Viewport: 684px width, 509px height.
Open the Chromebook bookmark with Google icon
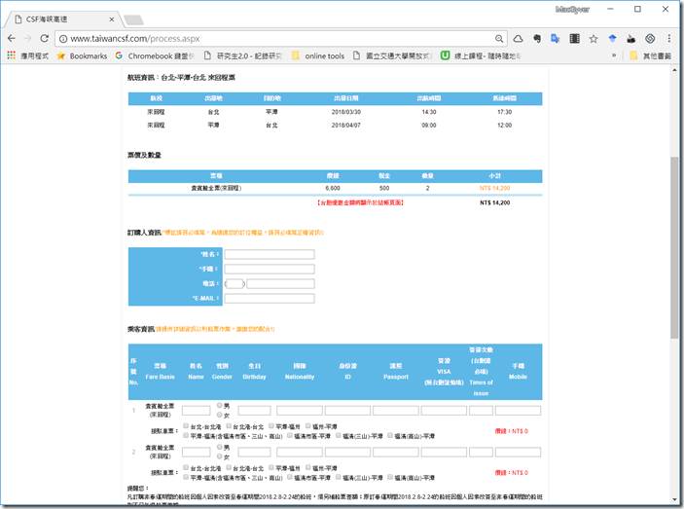[x=155, y=55]
